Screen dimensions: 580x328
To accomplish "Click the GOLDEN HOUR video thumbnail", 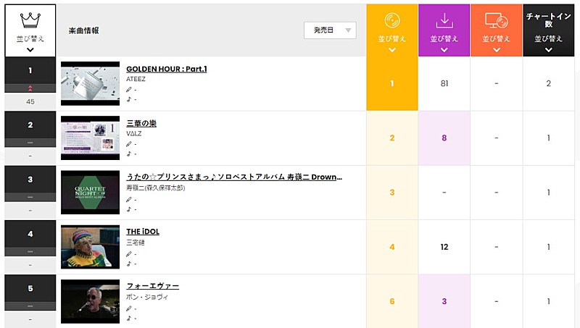I will click(x=90, y=83).
